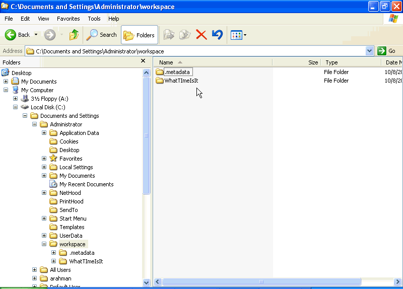Screen dimensions: 403x289
Task: Close the Folders side panel
Action: (x=143, y=61)
